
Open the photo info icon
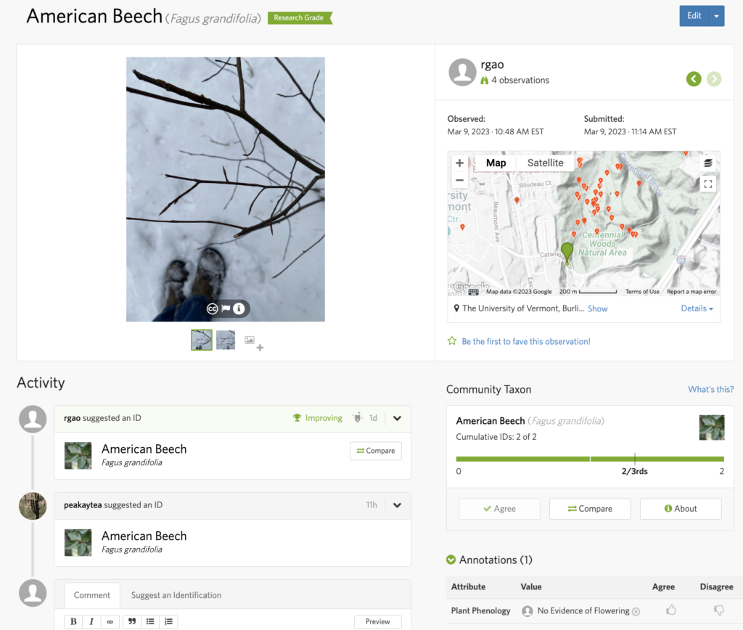239,308
